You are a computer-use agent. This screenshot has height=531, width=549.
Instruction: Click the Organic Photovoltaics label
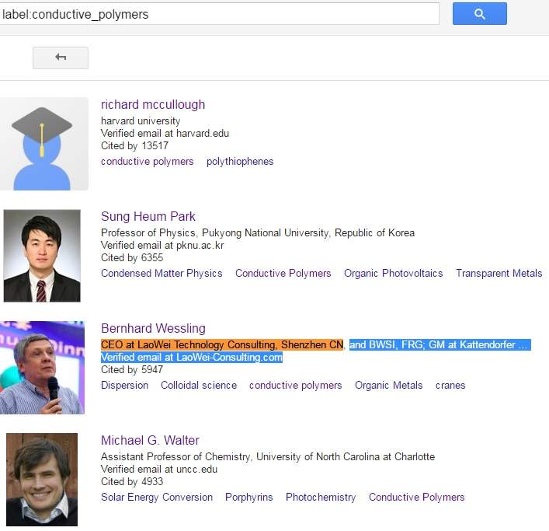click(393, 274)
